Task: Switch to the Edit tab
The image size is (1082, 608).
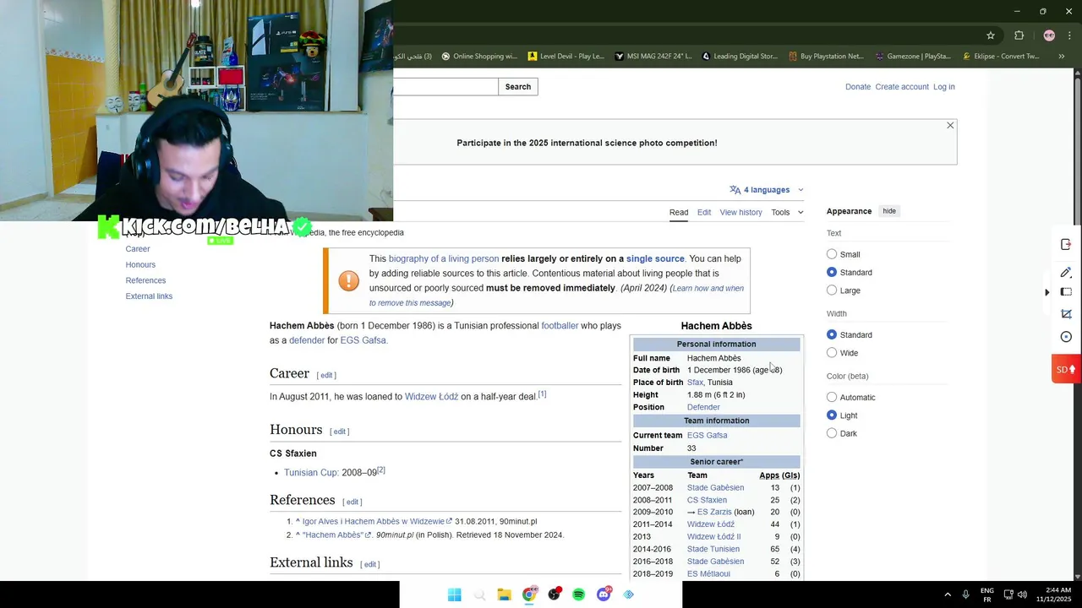Action: pyautogui.click(x=704, y=212)
